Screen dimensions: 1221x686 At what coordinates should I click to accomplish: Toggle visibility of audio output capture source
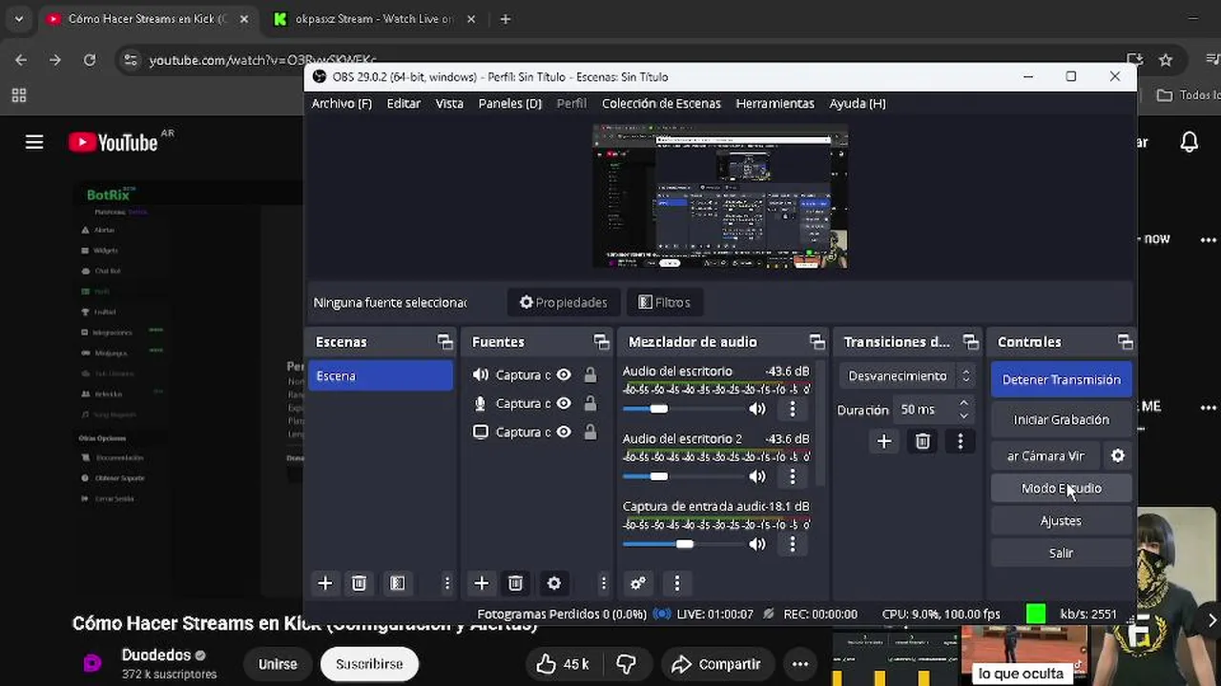(x=564, y=375)
